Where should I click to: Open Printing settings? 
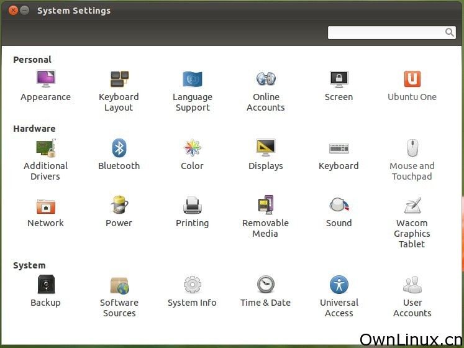point(192,206)
